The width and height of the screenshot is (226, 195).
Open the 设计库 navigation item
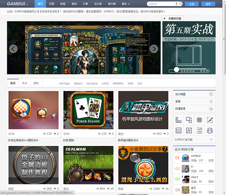point(98,4)
